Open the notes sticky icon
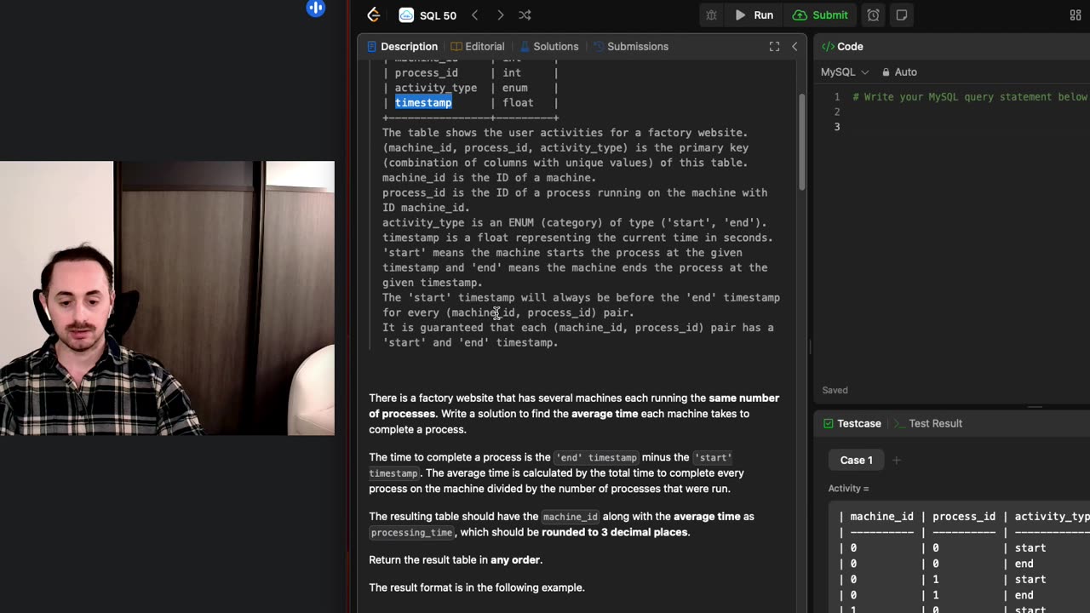Viewport: 1090px width, 613px height. tap(901, 15)
